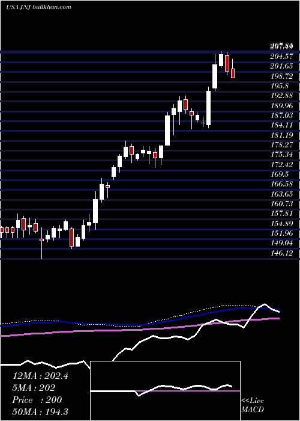The height and width of the screenshot is (421, 300).
Task: Select the 154.89 price level label
Action: [281, 223]
